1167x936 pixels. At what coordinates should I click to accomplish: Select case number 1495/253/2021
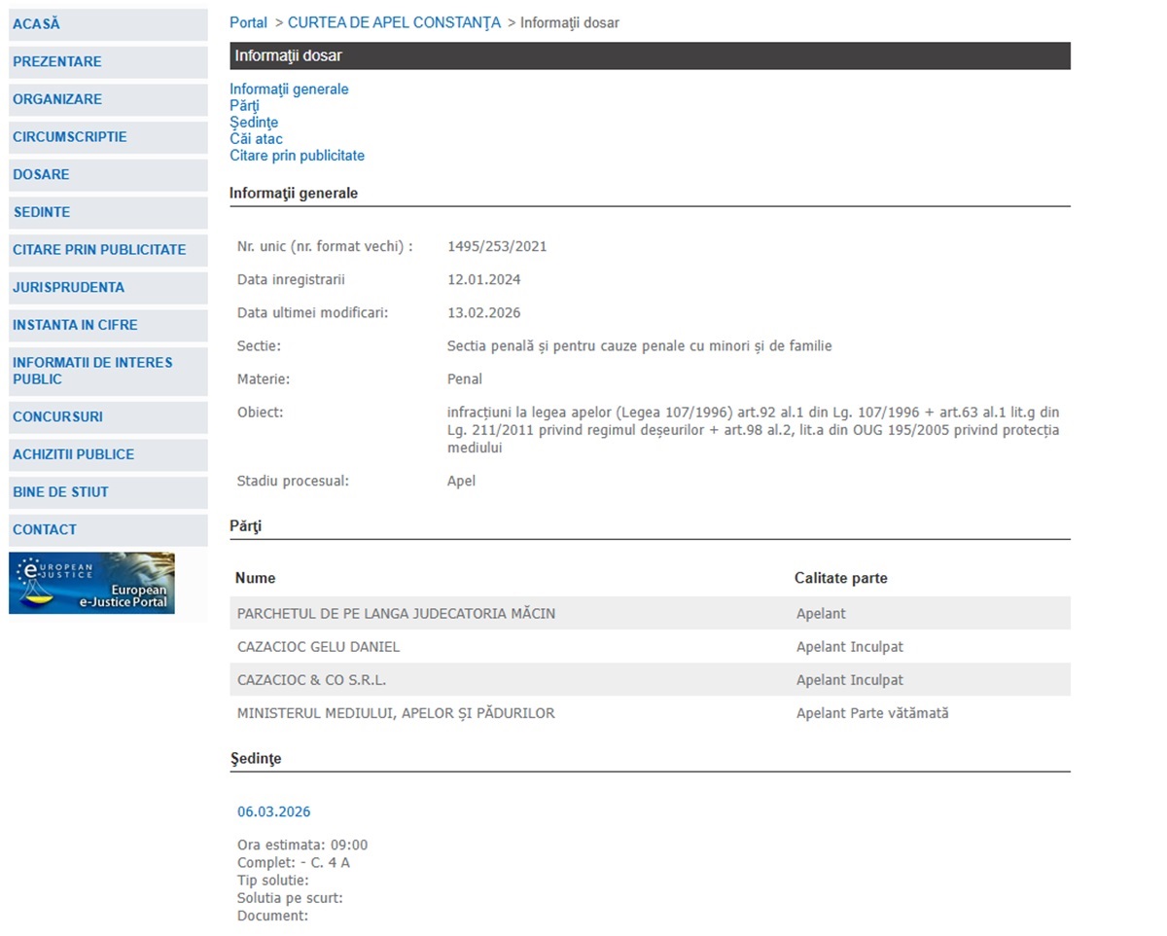[497, 247]
